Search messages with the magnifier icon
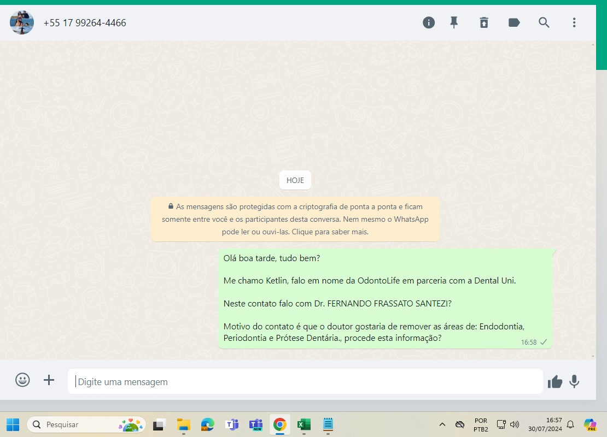 click(x=544, y=23)
